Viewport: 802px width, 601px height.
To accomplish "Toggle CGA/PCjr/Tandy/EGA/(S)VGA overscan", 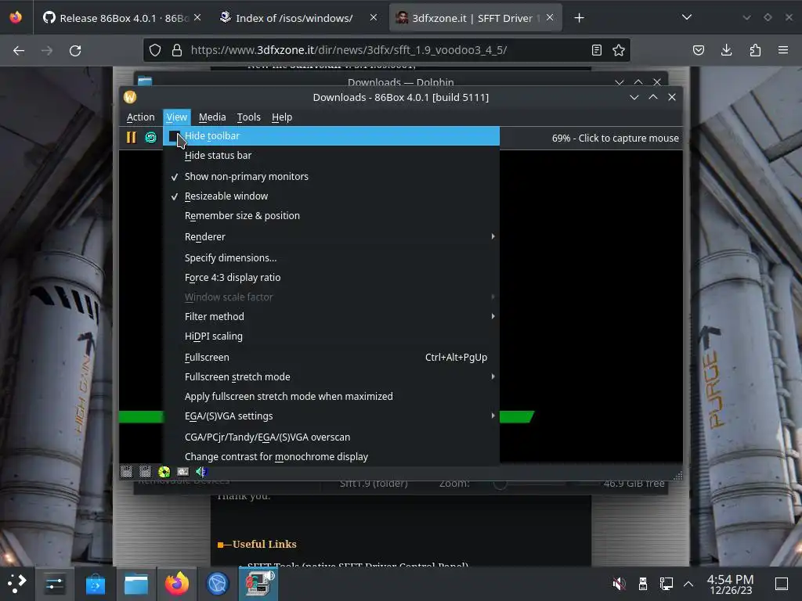I will click(x=331, y=437).
